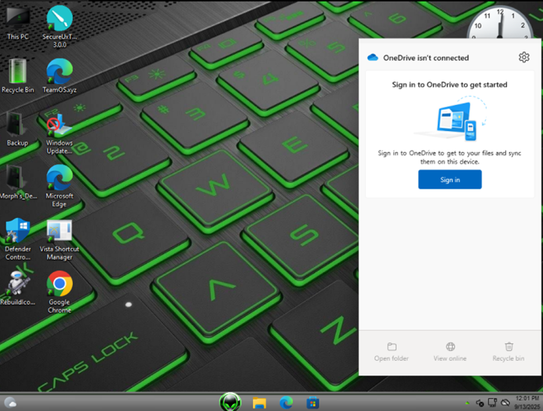Screen dimensions: 543x411
Task: Open the OneDrive Recycle bin option
Action: click(x=508, y=351)
